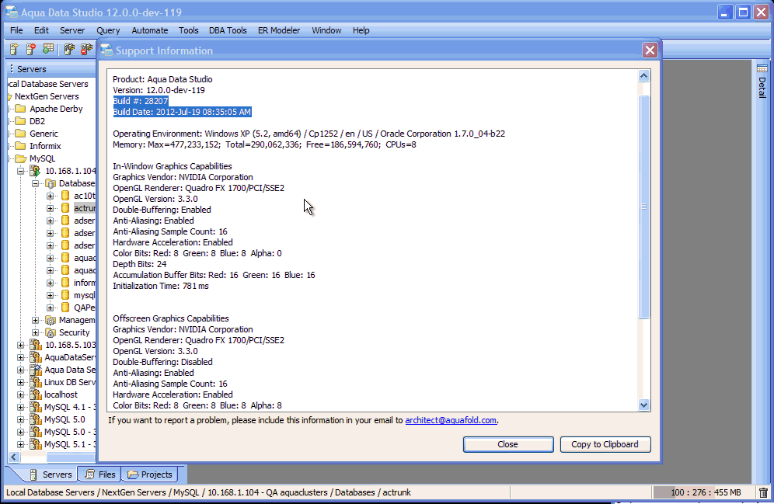This screenshot has height=504, width=774.
Task: Open the ER Modeler menu
Action: [279, 30]
